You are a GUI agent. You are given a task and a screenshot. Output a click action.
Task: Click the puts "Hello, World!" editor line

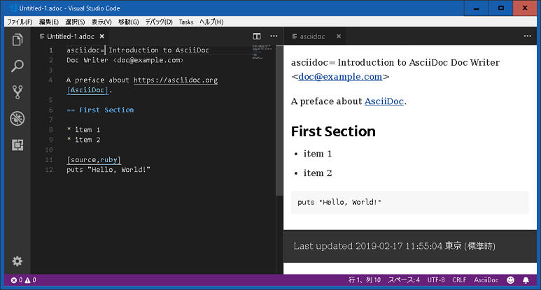108,170
